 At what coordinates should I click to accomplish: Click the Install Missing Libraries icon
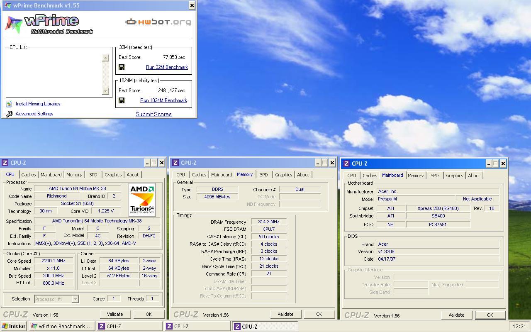[x=9, y=104]
